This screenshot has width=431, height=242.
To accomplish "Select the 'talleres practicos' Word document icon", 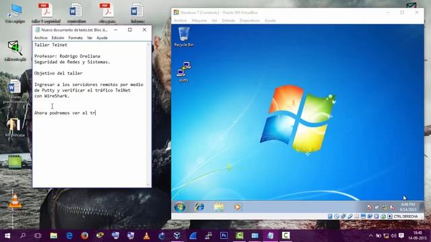I will click(15, 91).
